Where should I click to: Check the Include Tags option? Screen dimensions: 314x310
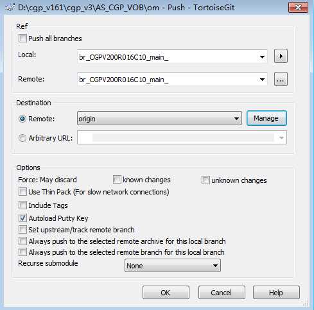tap(22, 205)
